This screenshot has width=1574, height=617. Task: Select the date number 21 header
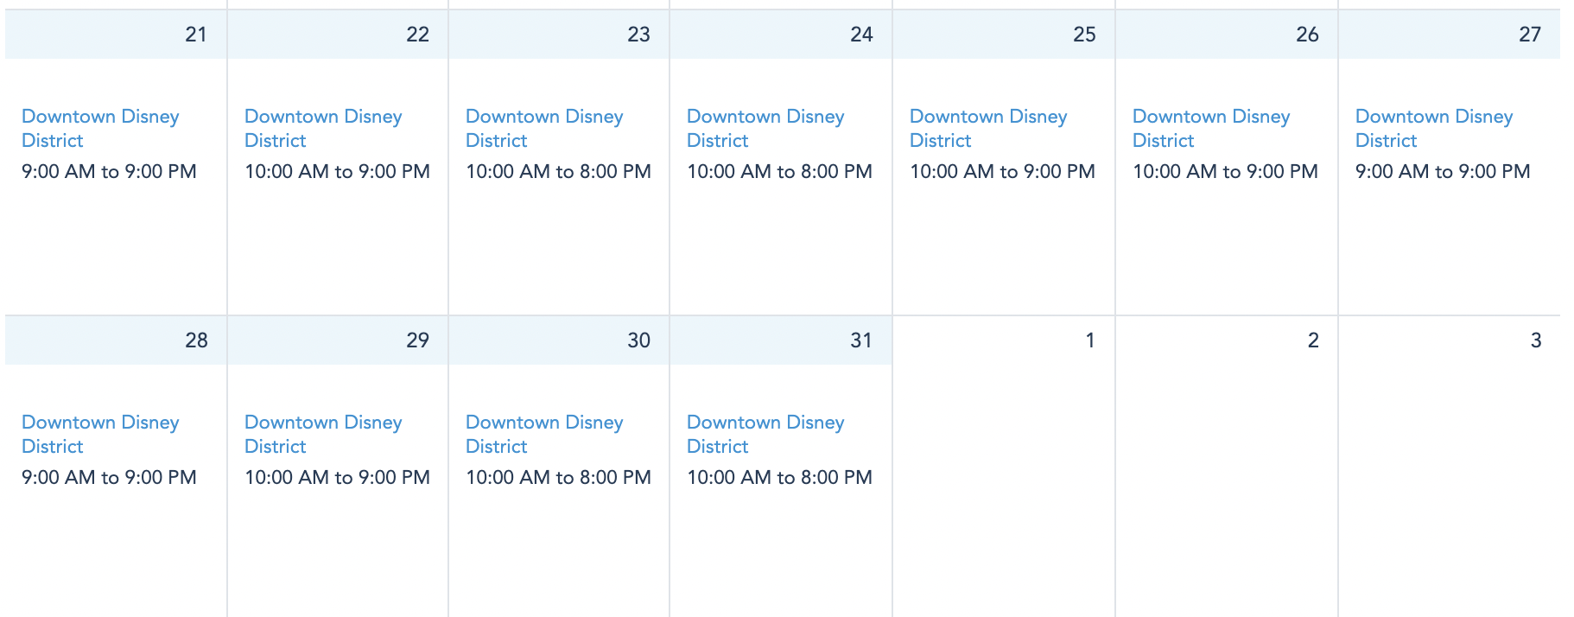coord(196,35)
